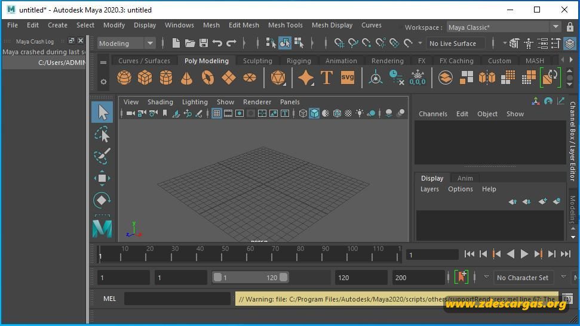This screenshot has width=580, height=326.
Task: Toggle smooth shade all in viewport
Action: pos(314,113)
